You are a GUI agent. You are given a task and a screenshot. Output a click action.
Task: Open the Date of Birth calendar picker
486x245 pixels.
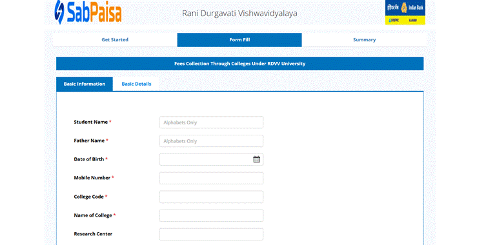coord(256,159)
